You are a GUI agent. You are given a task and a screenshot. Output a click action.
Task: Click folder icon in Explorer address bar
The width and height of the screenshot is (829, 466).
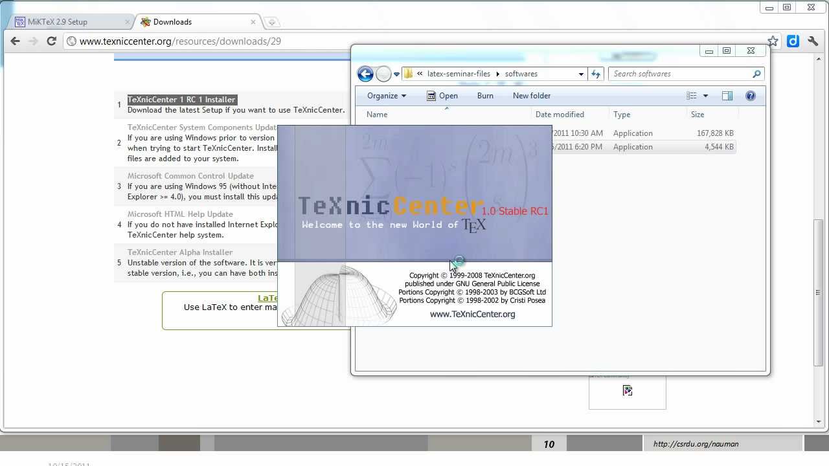click(409, 74)
